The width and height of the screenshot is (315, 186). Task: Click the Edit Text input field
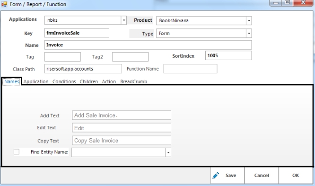click(122, 128)
